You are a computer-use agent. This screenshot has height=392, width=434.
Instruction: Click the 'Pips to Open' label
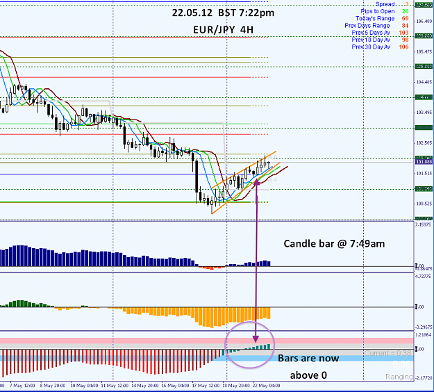coord(378,11)
